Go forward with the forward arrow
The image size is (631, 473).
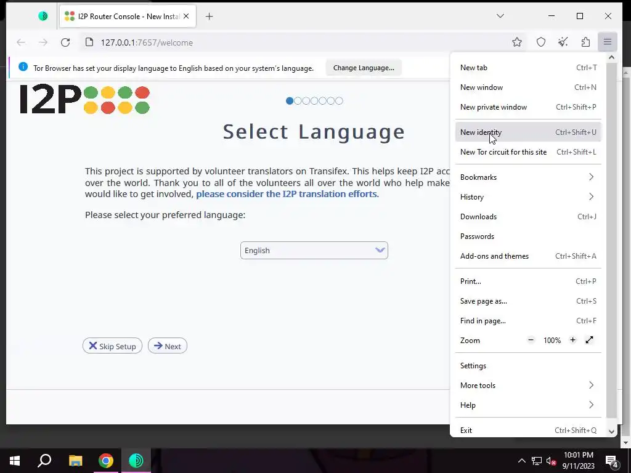[43, 42]
